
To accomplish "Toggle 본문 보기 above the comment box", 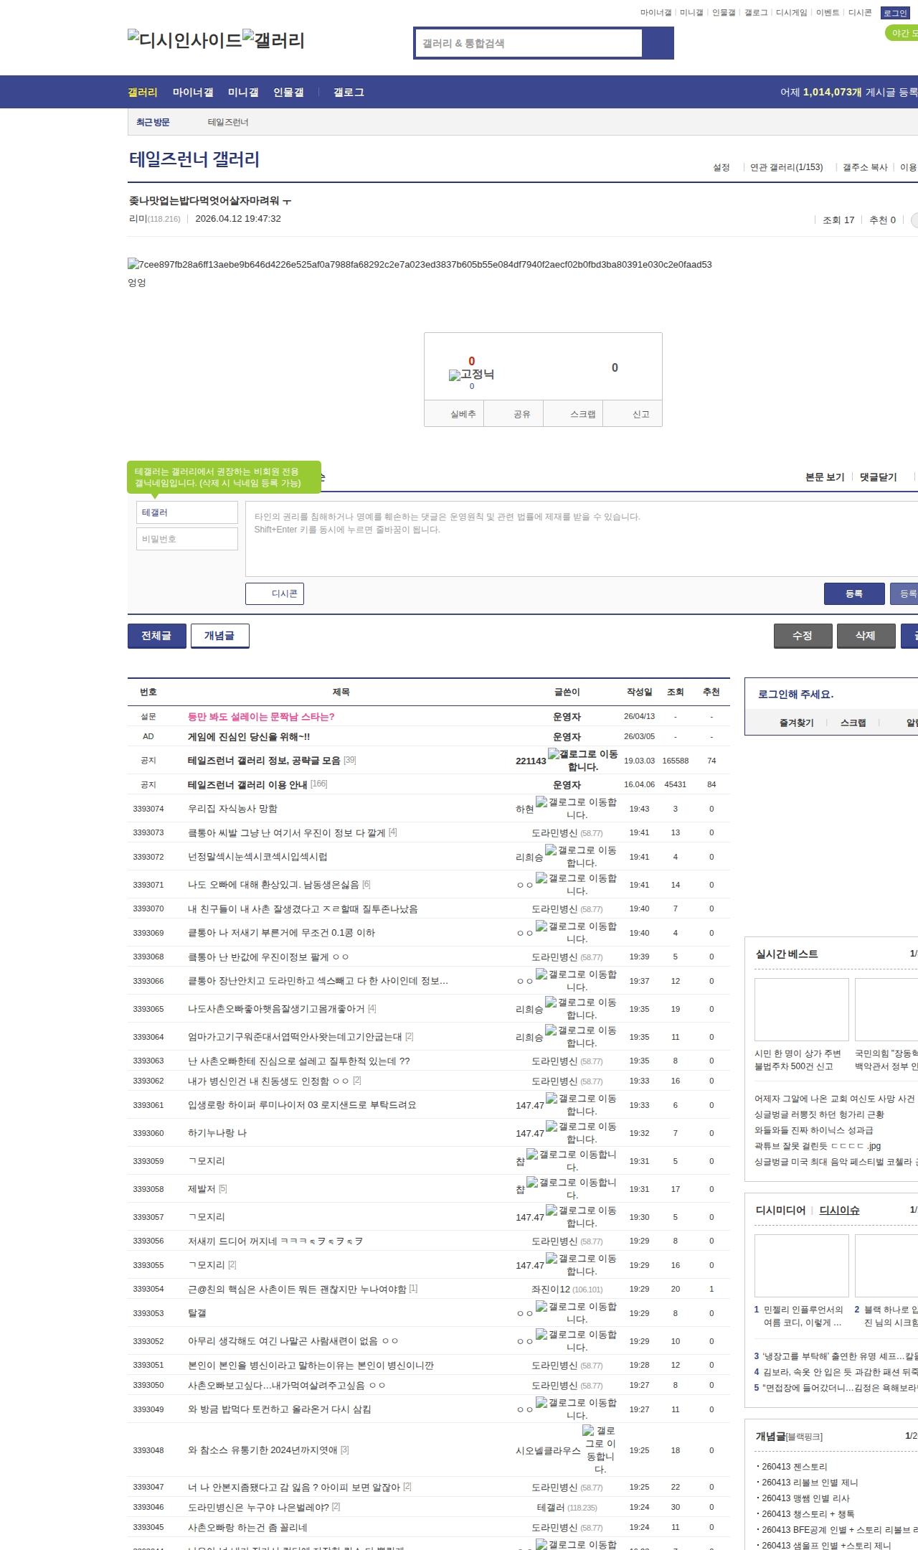I will pos(825,477).
